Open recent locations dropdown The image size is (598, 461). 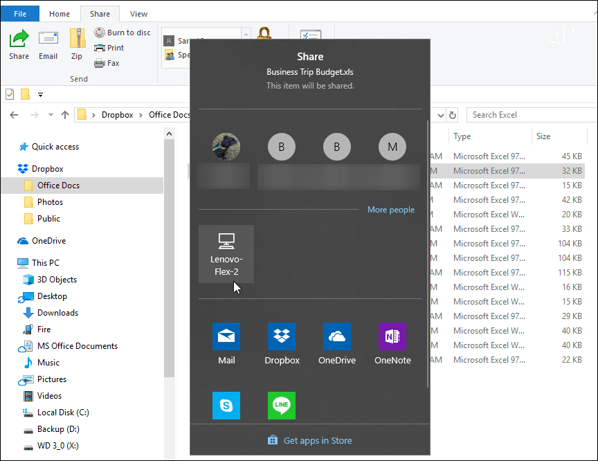pos(51,115)
